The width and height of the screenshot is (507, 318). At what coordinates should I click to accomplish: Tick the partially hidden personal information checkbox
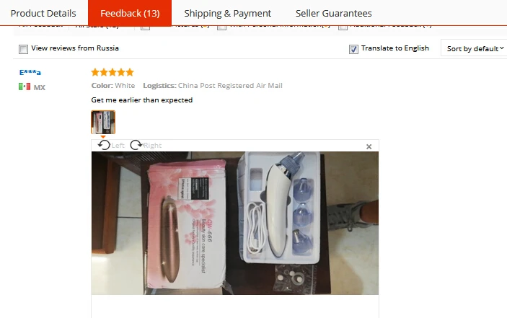[221, 27]
